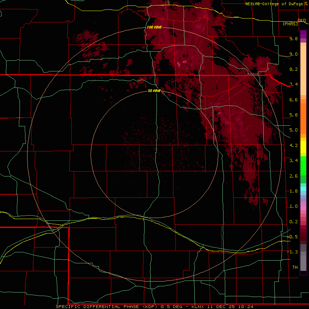Screen dimensions: 309x309
Task: Click the 100 NMI range ring label
Action: tap(154, 27)
